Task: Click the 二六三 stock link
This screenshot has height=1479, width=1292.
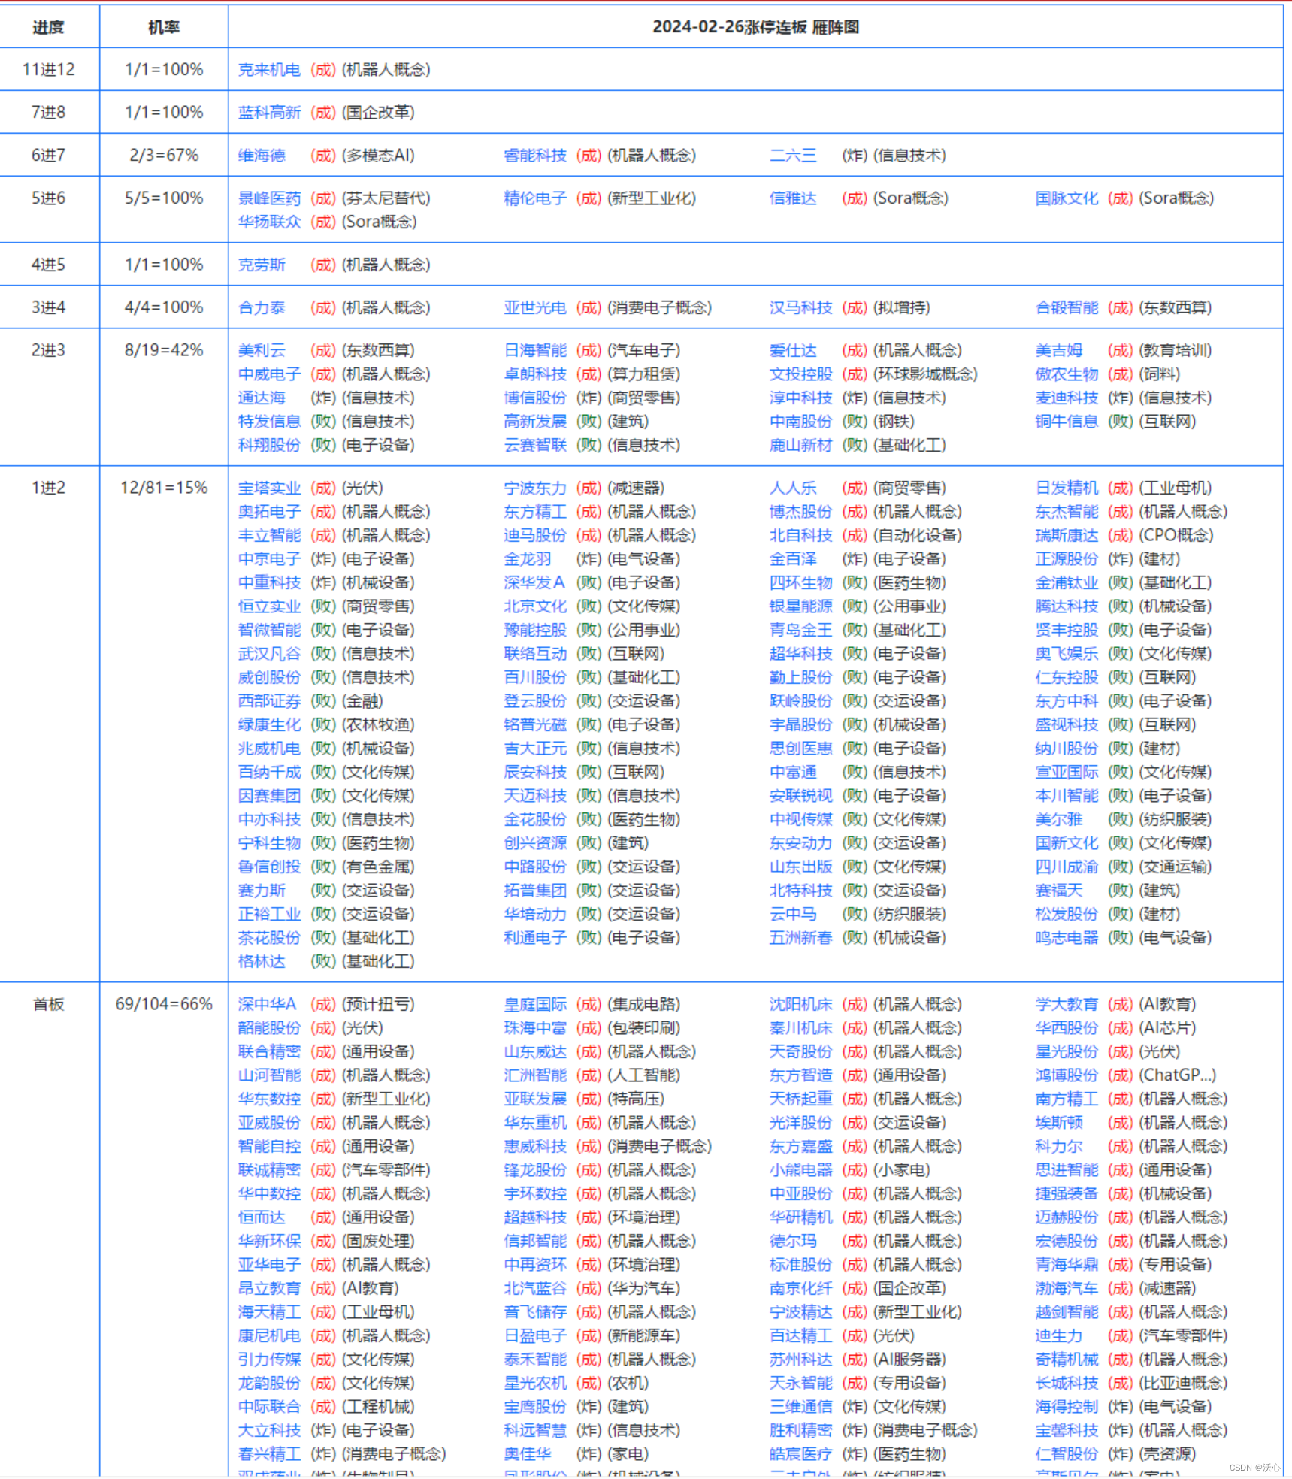Action: (793, 156)
